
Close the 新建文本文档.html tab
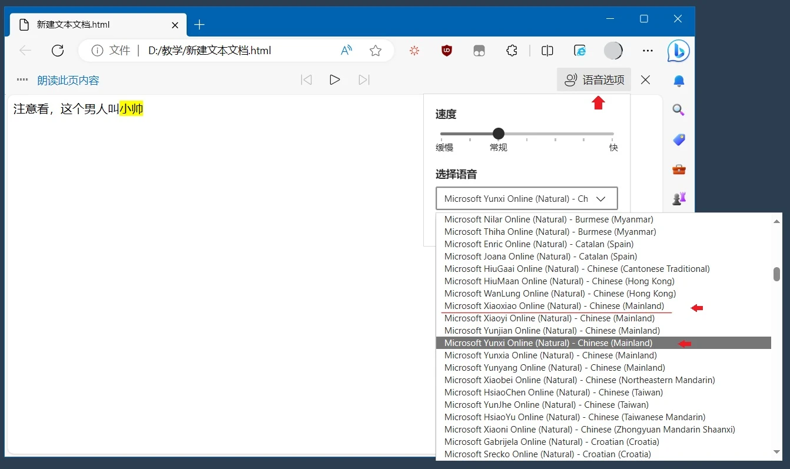175,25
